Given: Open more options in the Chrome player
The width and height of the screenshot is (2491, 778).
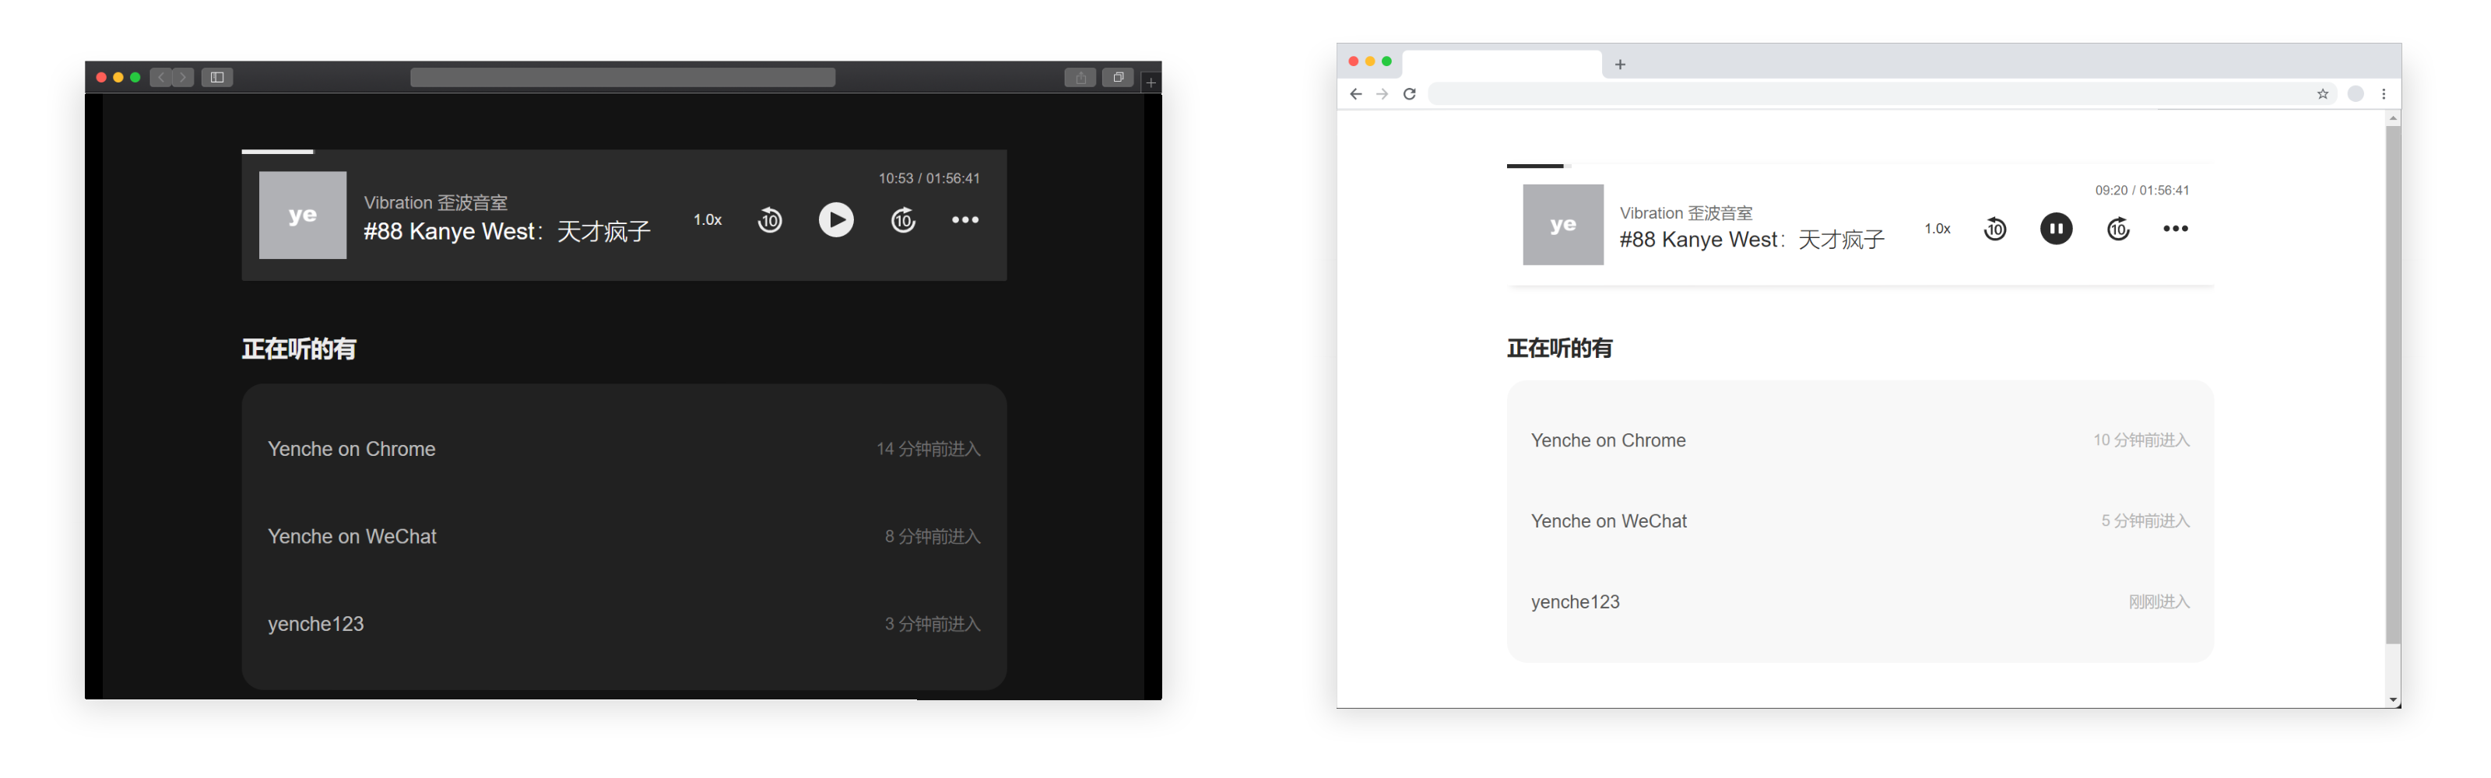Looking at the screenshot, I should (x=2176, y=228).
